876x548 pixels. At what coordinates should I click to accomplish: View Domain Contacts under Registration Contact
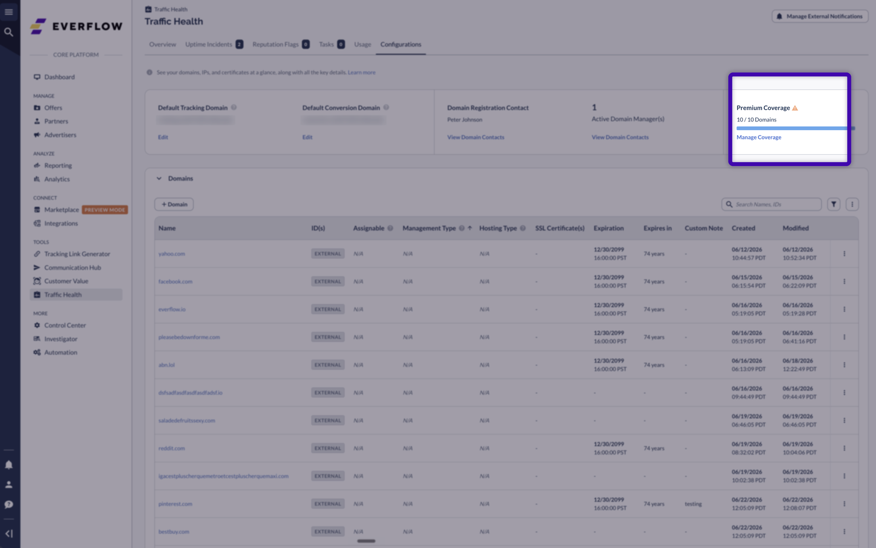click(476, 137)
